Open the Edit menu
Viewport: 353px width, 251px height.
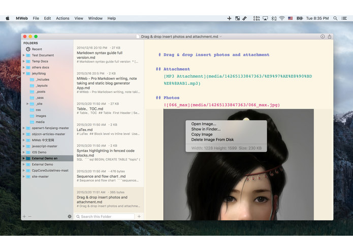[47, 18]
